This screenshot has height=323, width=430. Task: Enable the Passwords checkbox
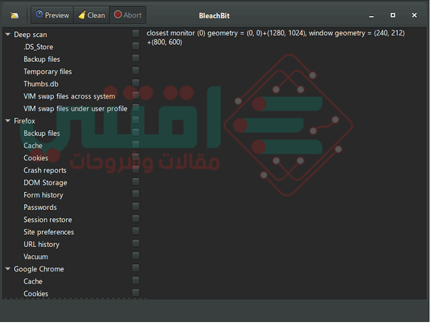(136, 206)
